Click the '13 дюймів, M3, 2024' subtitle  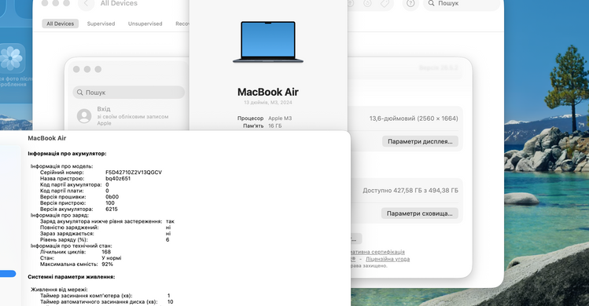click(268, 102)
